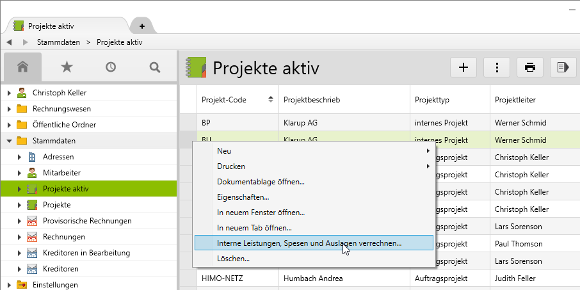Open a new tab with plus tab
580x290 pixels.
coord(141,26)
